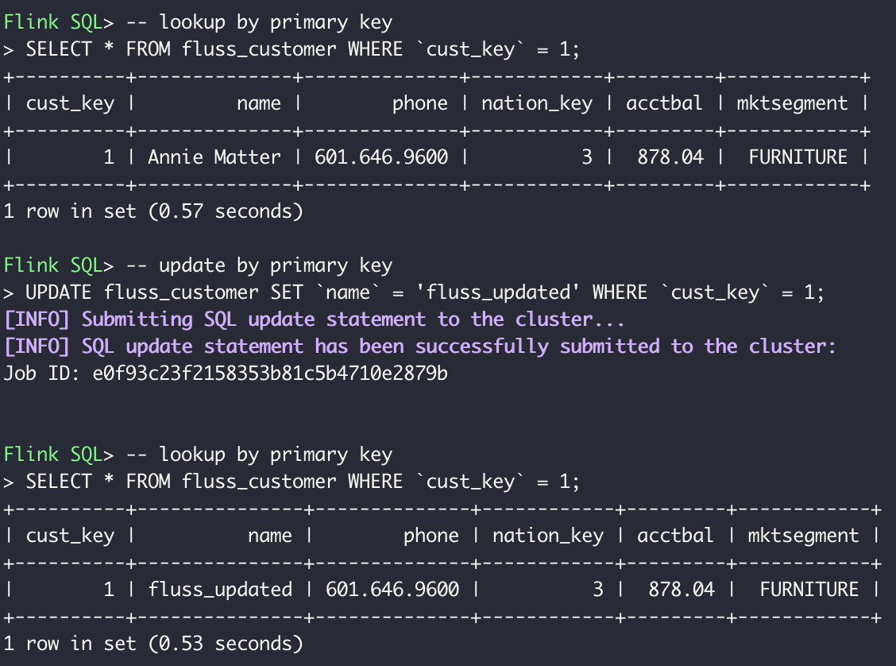The width and height of the screenshot is (896, 666).
Task: Click the first Flink SQL prompt
Action: (59, 22)
